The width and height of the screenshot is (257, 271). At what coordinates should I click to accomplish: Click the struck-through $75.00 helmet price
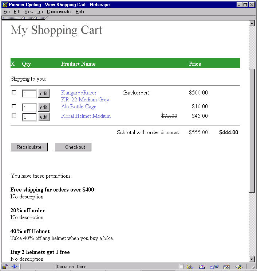(x=169, y=116)
